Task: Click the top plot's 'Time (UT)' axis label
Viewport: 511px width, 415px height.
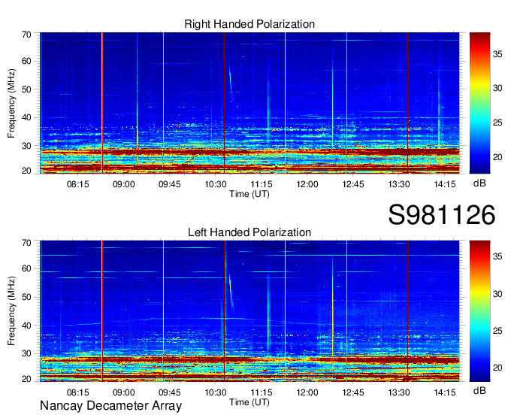Action: 249,194
